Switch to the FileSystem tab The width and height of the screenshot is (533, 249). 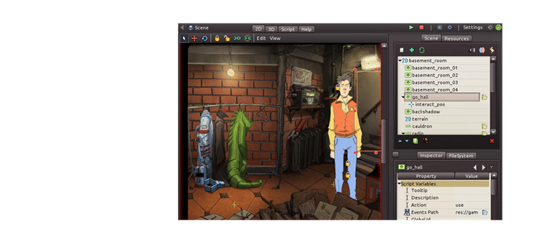tap(461, 156)
